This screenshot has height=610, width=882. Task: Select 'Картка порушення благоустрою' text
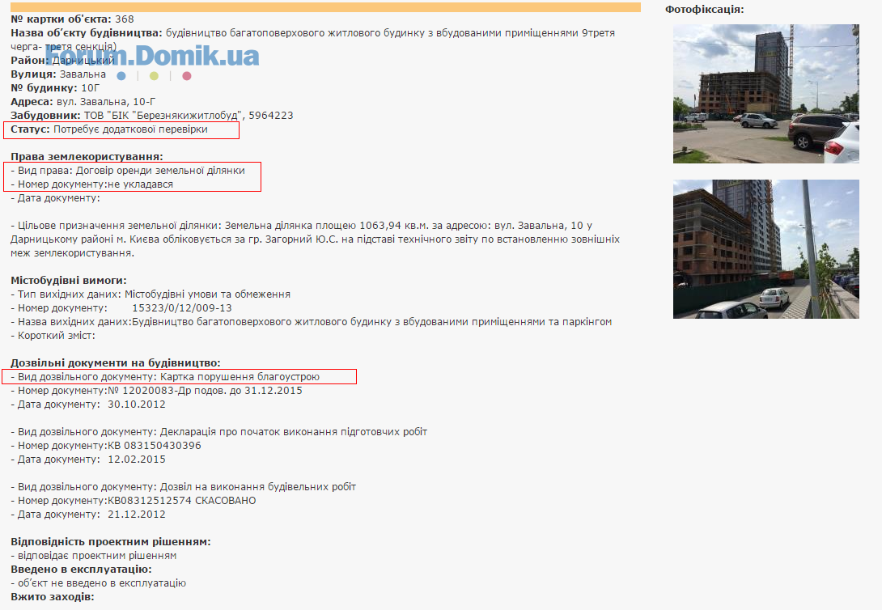pyautogui.click(x=240, y=377)
